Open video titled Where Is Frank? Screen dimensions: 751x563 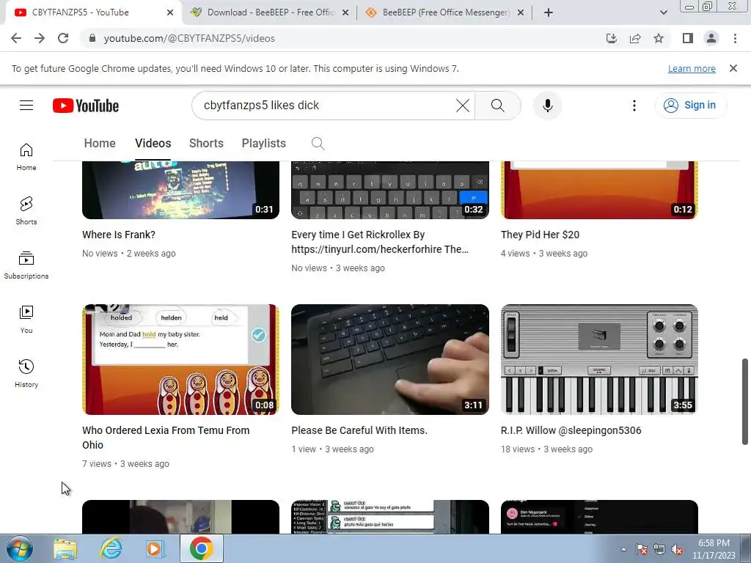point(118,235)
